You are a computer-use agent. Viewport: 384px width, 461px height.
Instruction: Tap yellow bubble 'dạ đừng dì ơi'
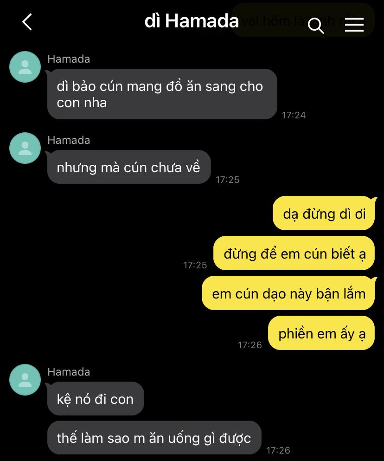click(x=324, y=213)
